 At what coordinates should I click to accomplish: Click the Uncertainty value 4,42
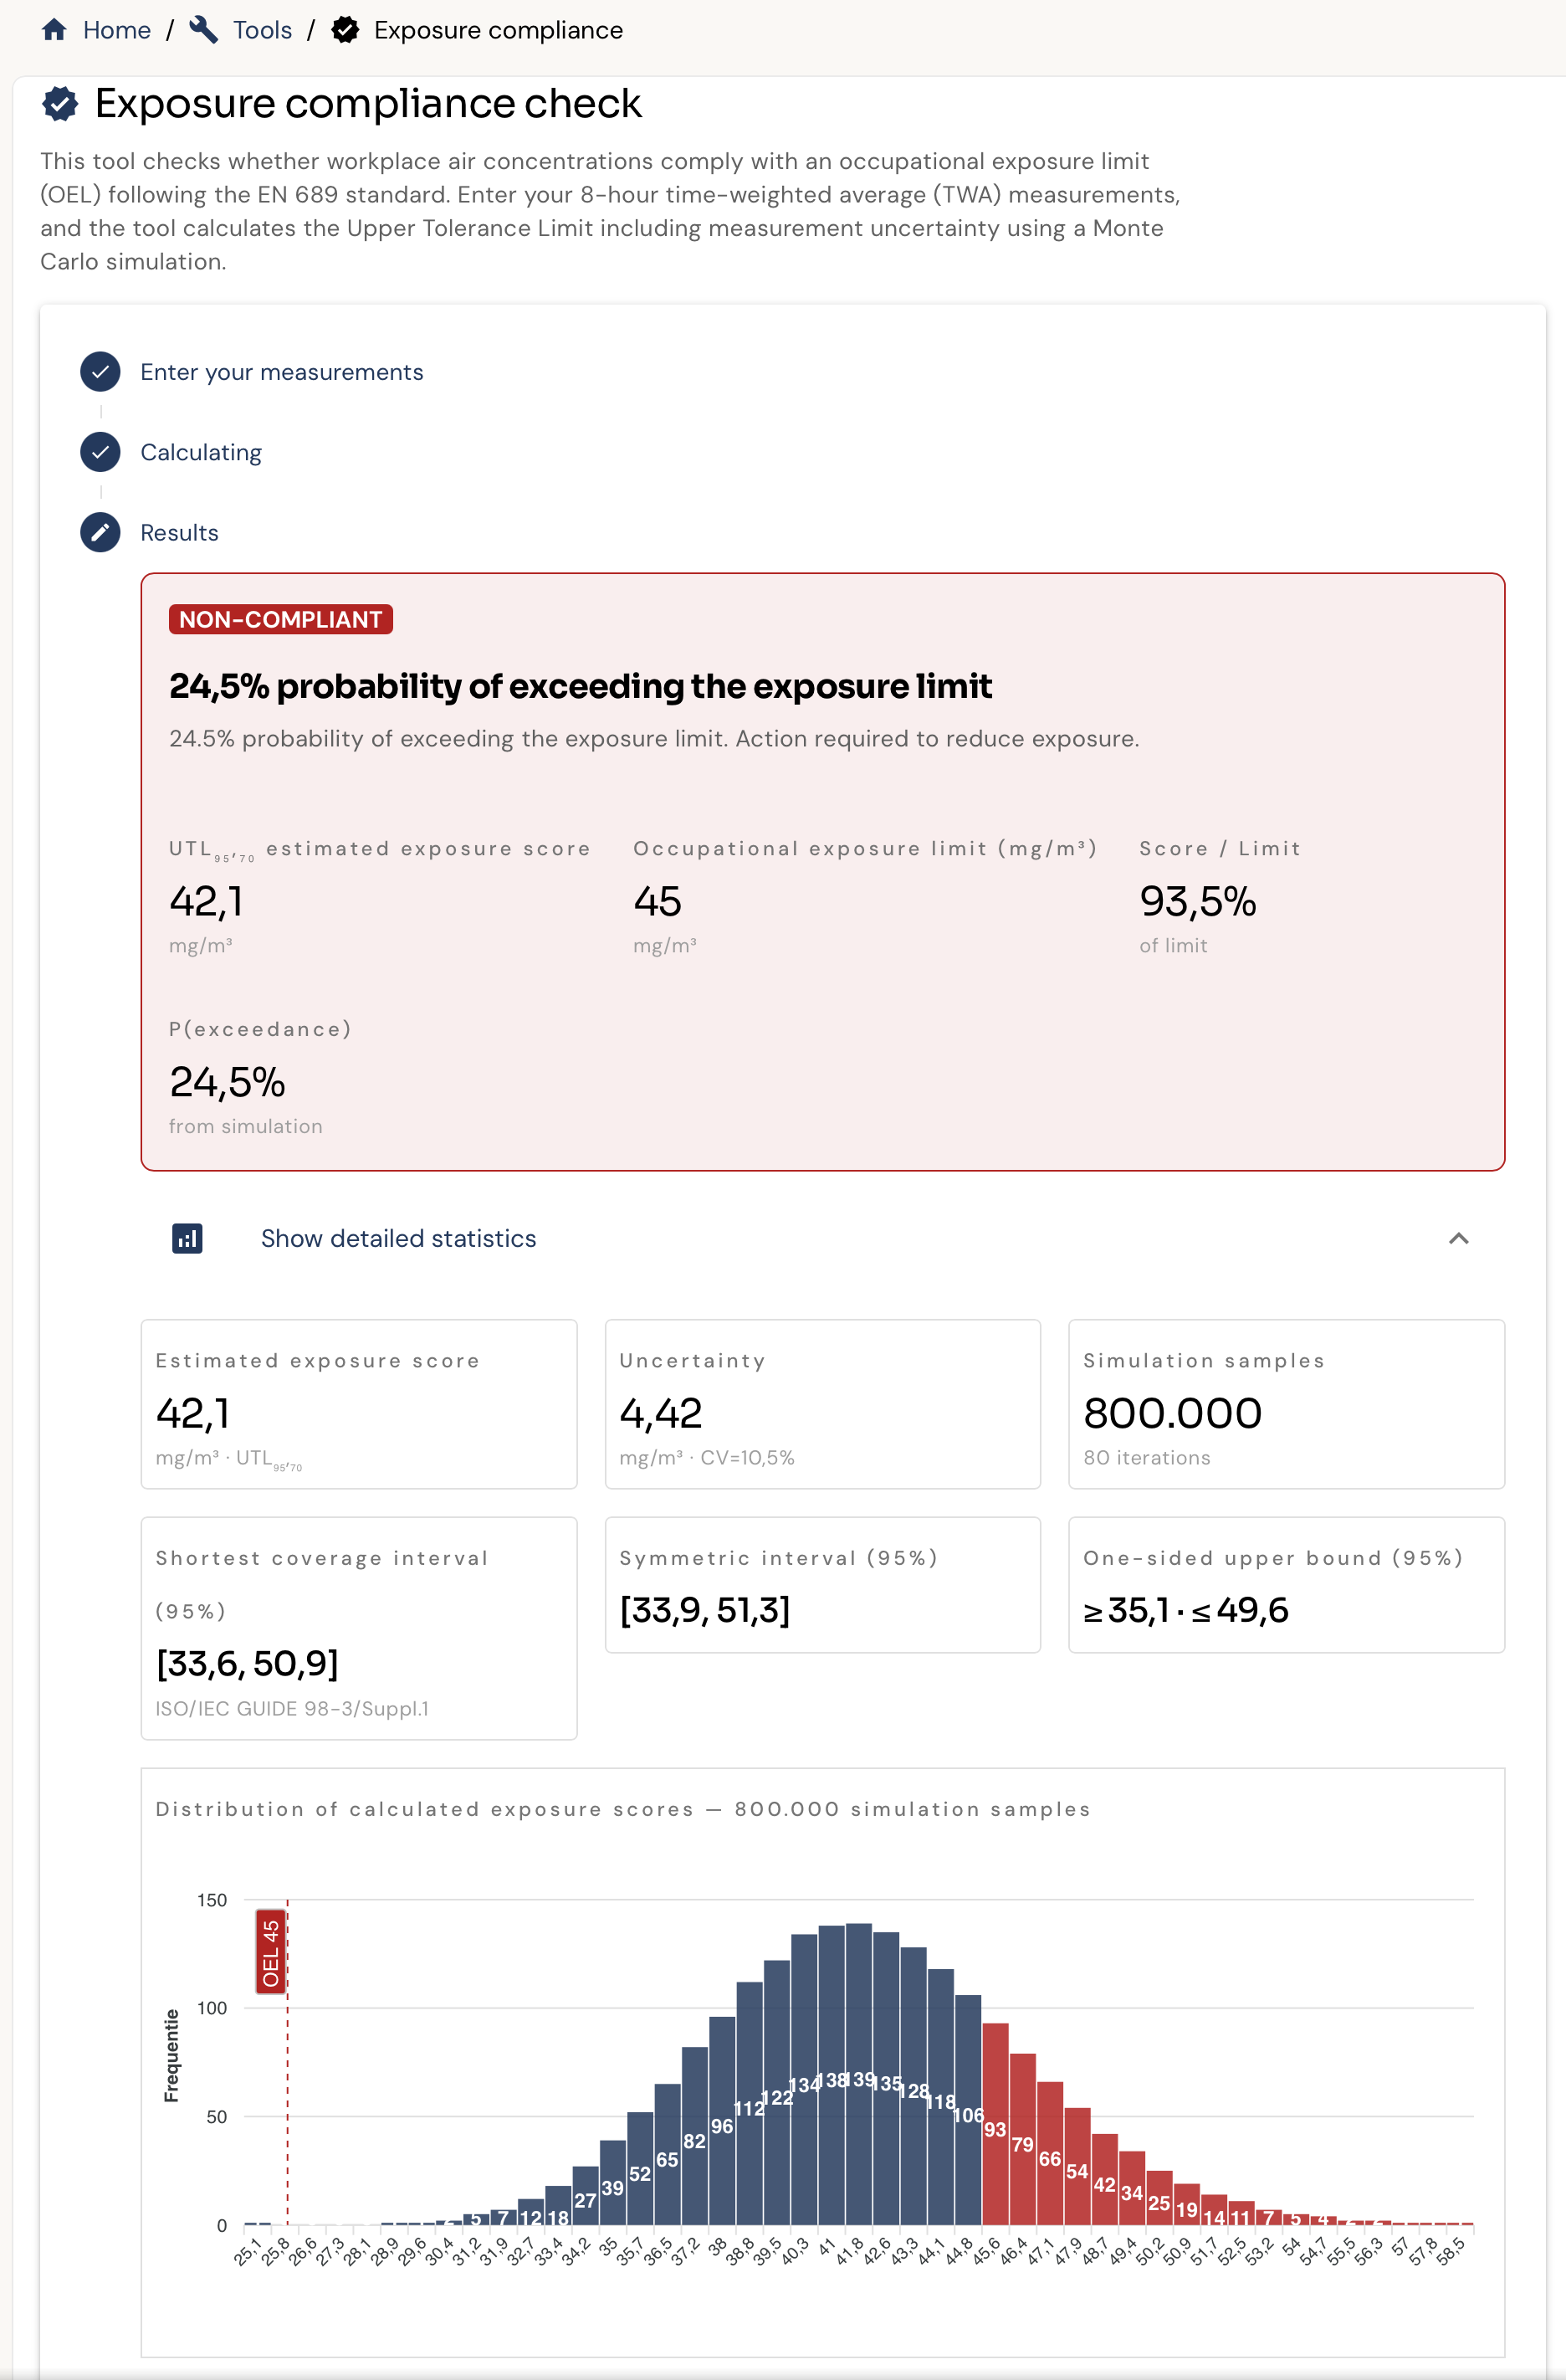point(661,1413)
